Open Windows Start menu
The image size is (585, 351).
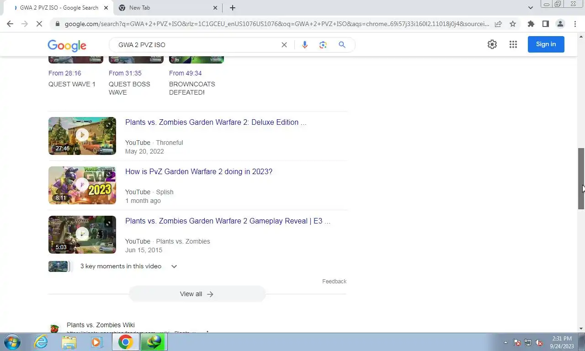pos(12,342)
